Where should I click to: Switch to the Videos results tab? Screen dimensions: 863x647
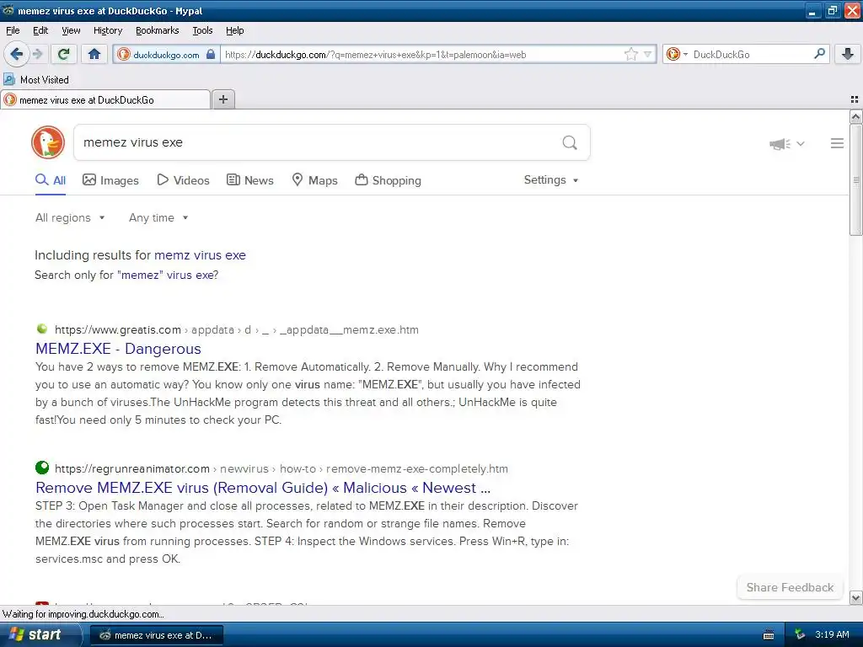tap(183, 180)
